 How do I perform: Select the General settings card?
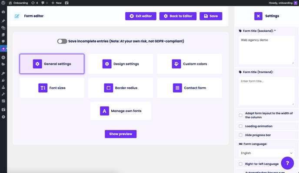click(x=52, y=64)
